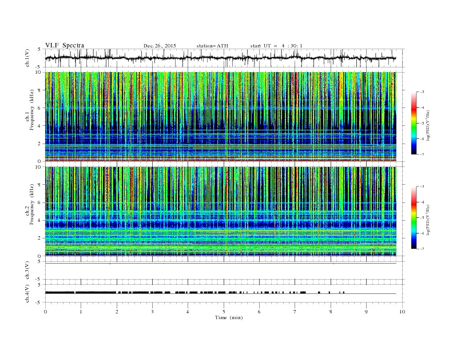Click time axis tick label "1"

click(x=81, y=312)
